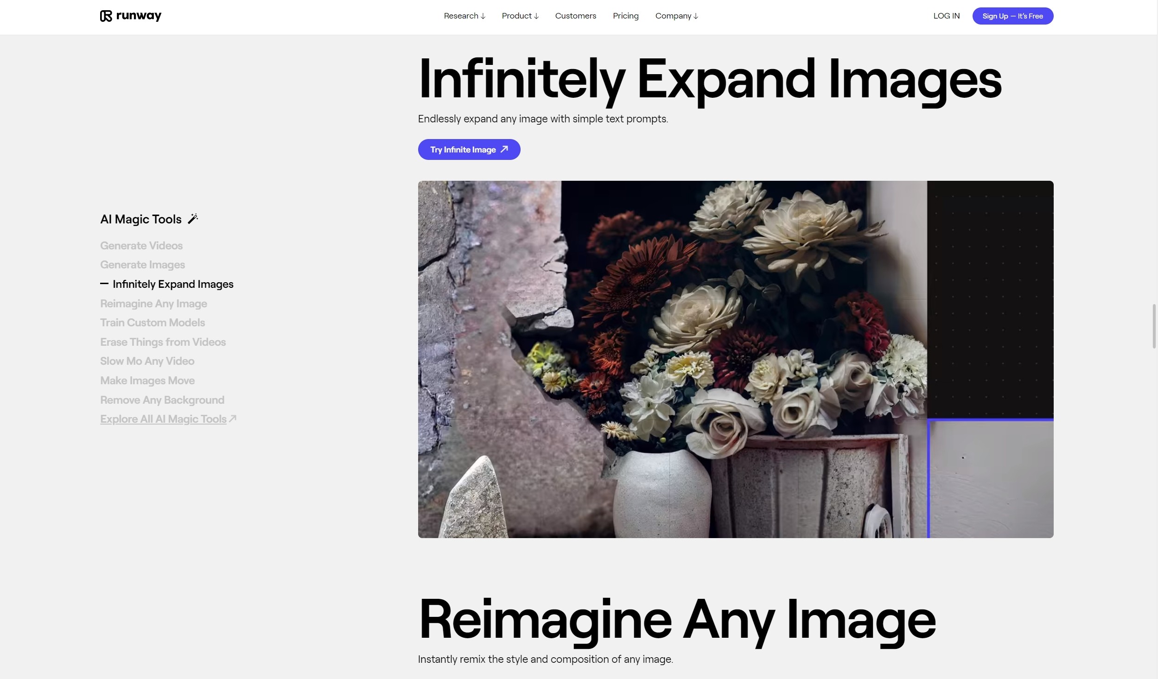
Task: Expand the Research dropdown menu
Action: point(464,16)
